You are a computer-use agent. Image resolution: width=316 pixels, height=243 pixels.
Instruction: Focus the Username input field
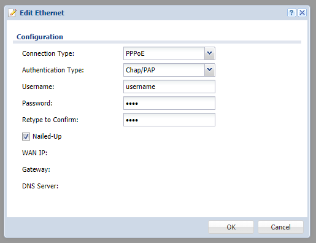pos(169,87)
